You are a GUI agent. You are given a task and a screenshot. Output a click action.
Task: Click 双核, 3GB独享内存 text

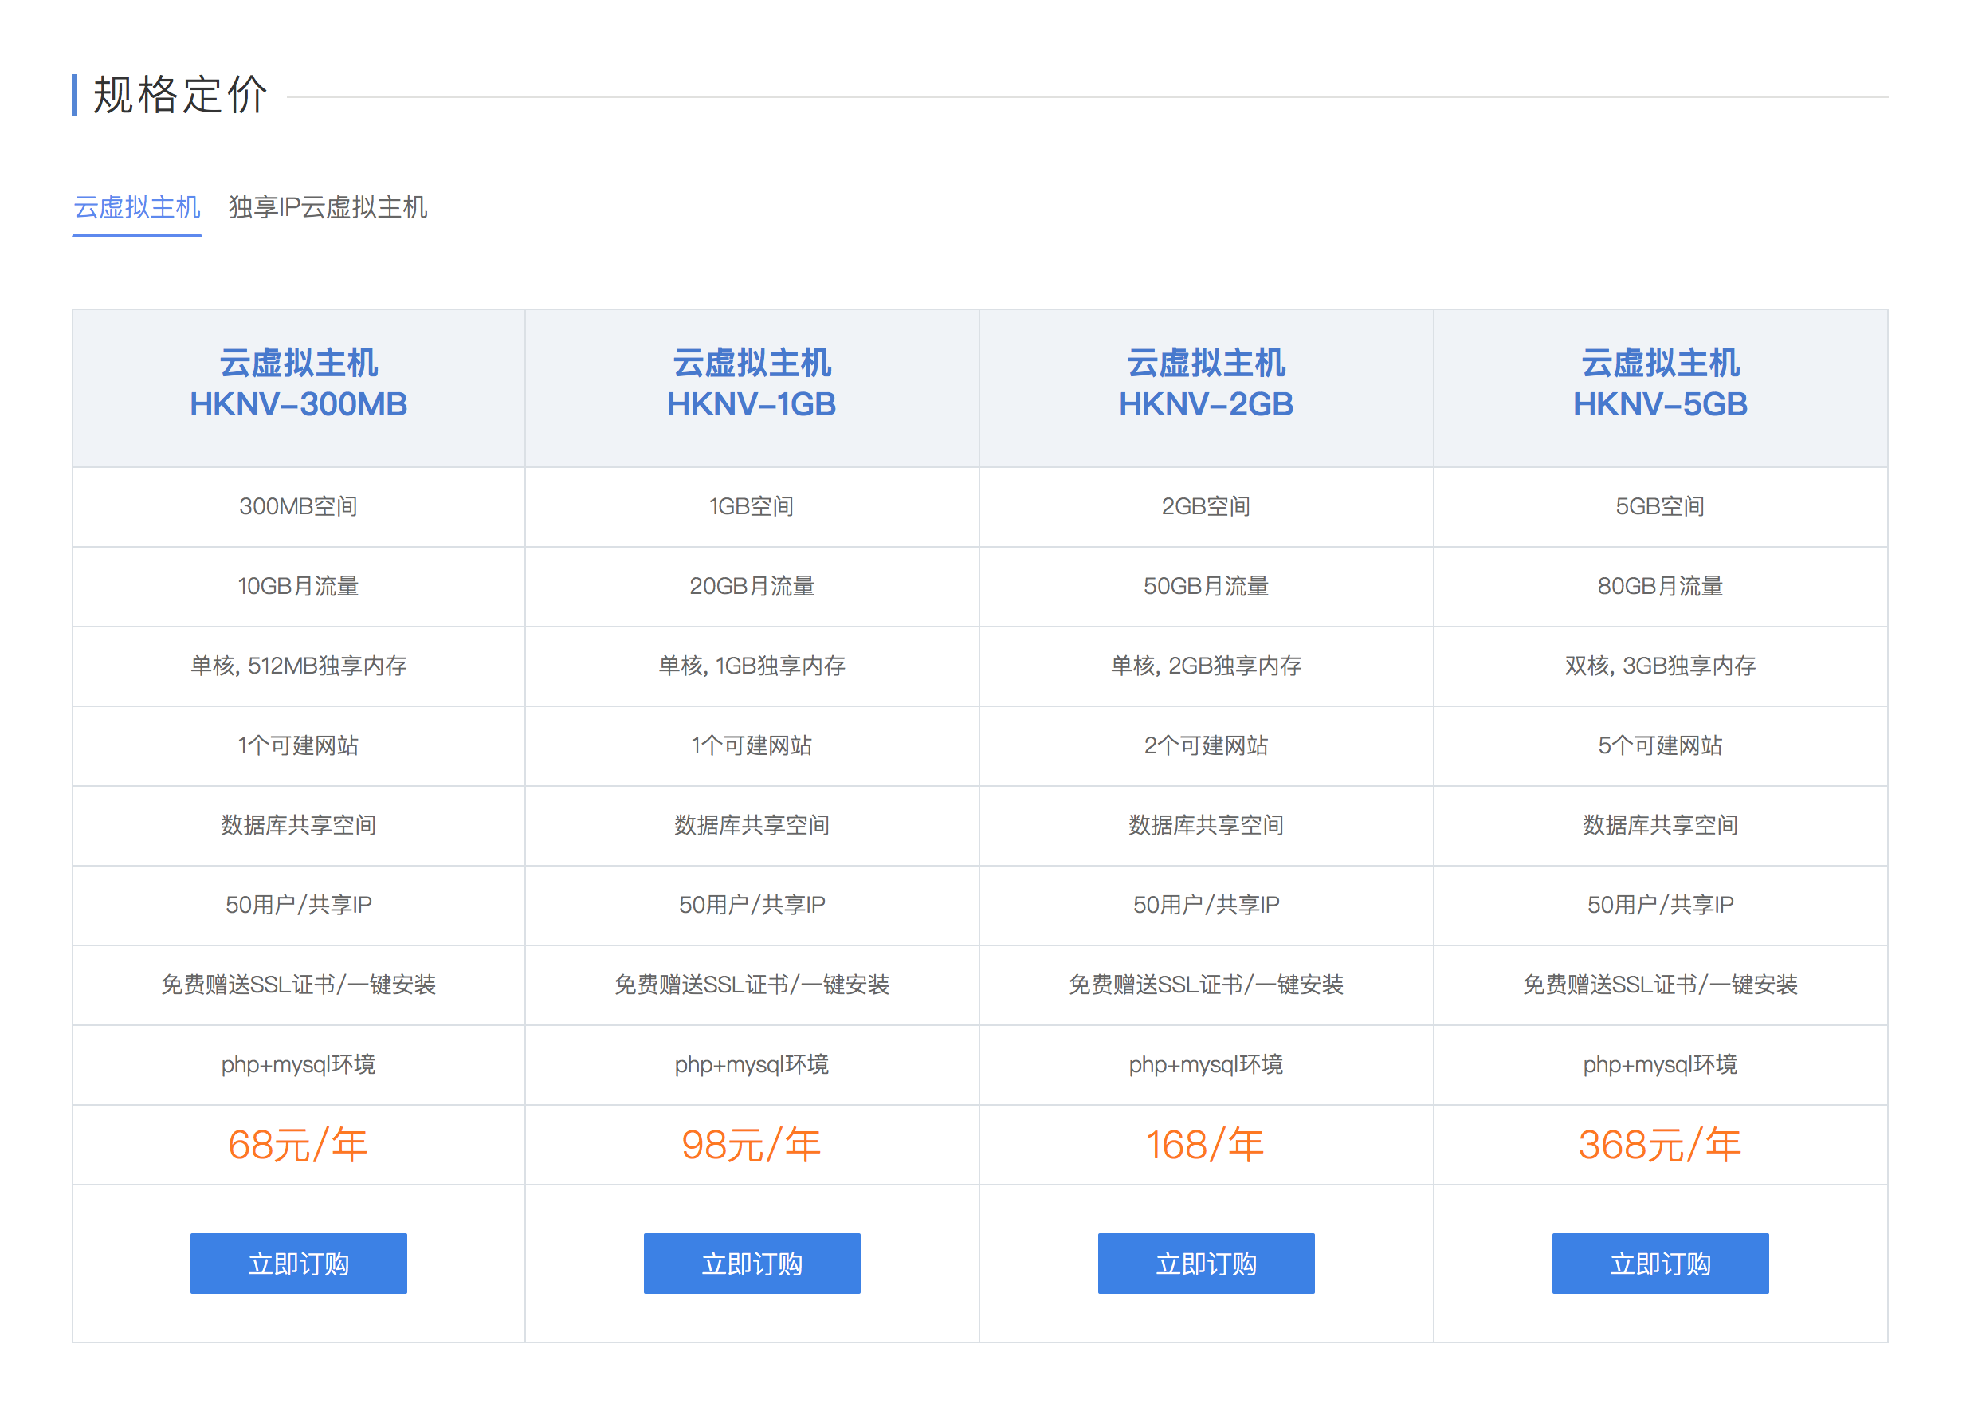coord(1660,666)
